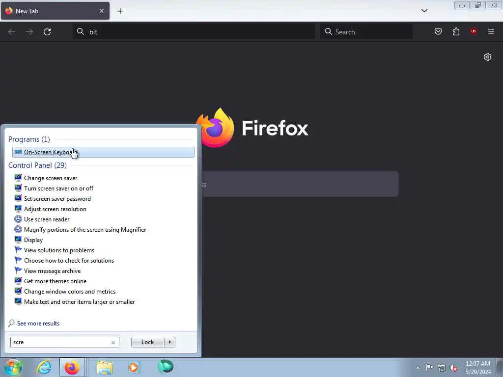
Task: Open Windows Media Player from taskbar
Action: (x=134, y=367)
